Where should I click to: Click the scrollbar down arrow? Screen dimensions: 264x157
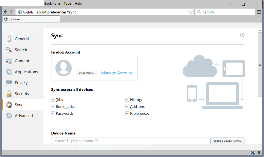click(260, 142)
